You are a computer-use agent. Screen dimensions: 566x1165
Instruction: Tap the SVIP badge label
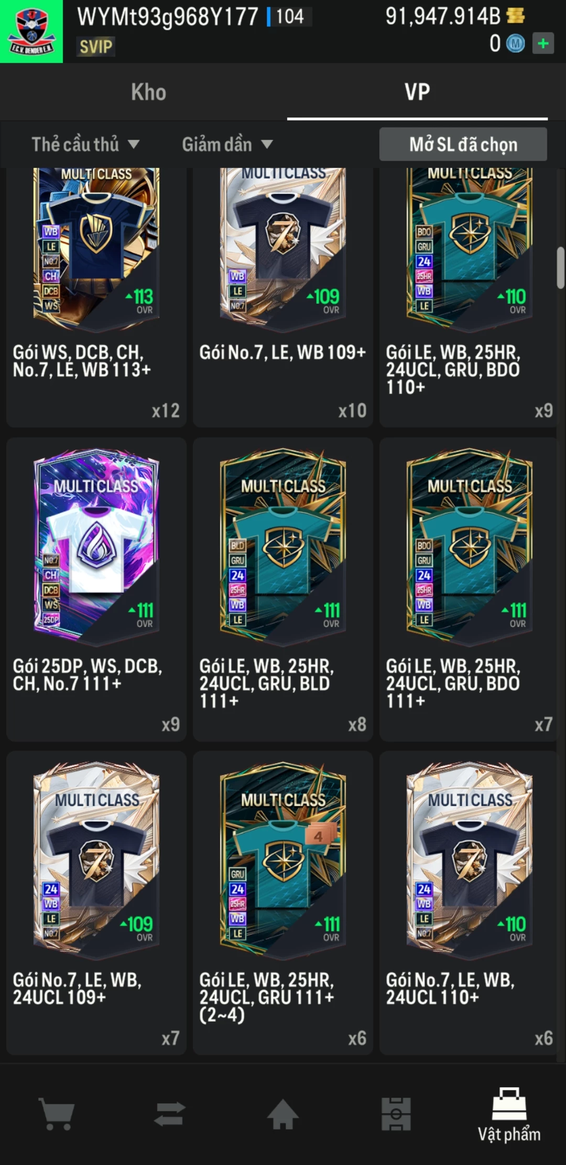(95, 47)
